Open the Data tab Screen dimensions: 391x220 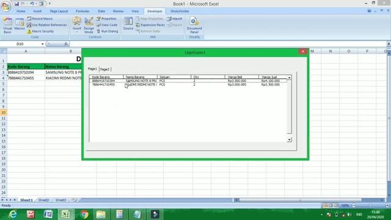101,11
